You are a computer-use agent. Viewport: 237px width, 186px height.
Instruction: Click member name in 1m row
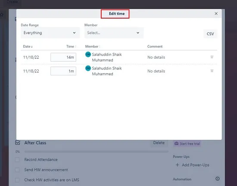tap(107, 71)
